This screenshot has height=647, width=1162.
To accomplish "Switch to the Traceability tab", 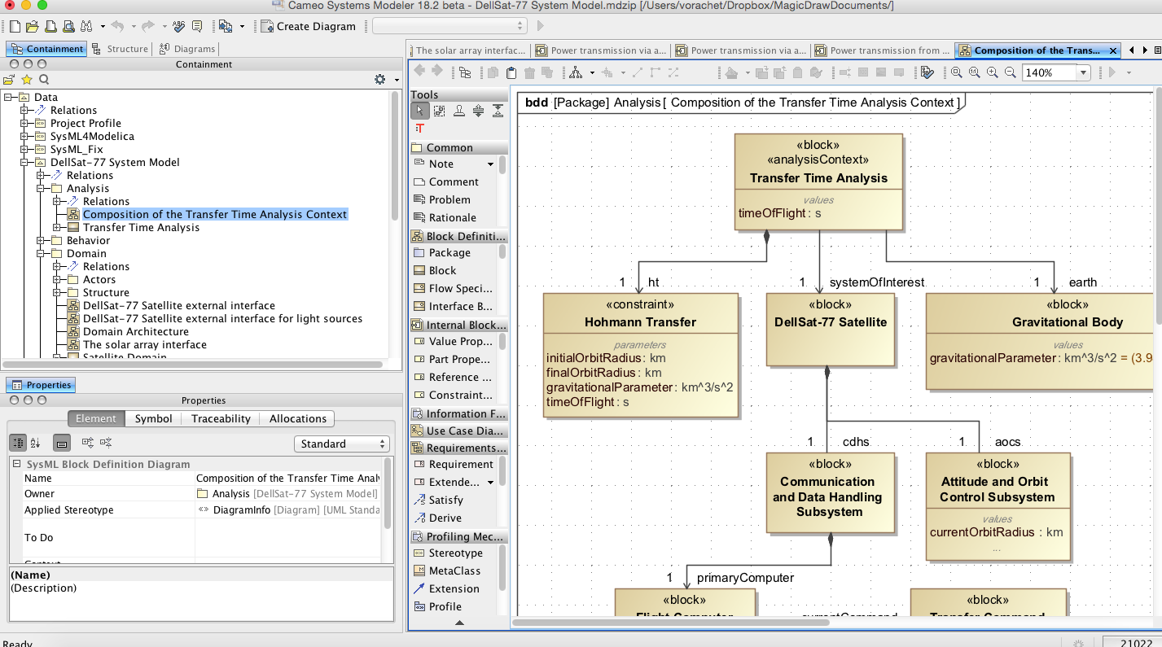I will [x=221, y=418].
